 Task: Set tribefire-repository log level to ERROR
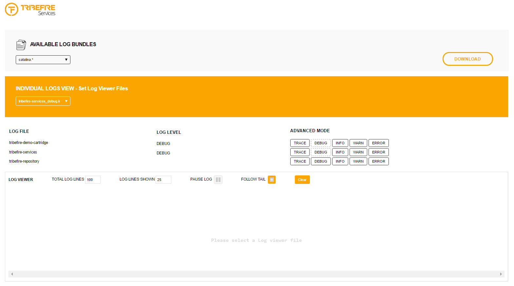(378, 161)
